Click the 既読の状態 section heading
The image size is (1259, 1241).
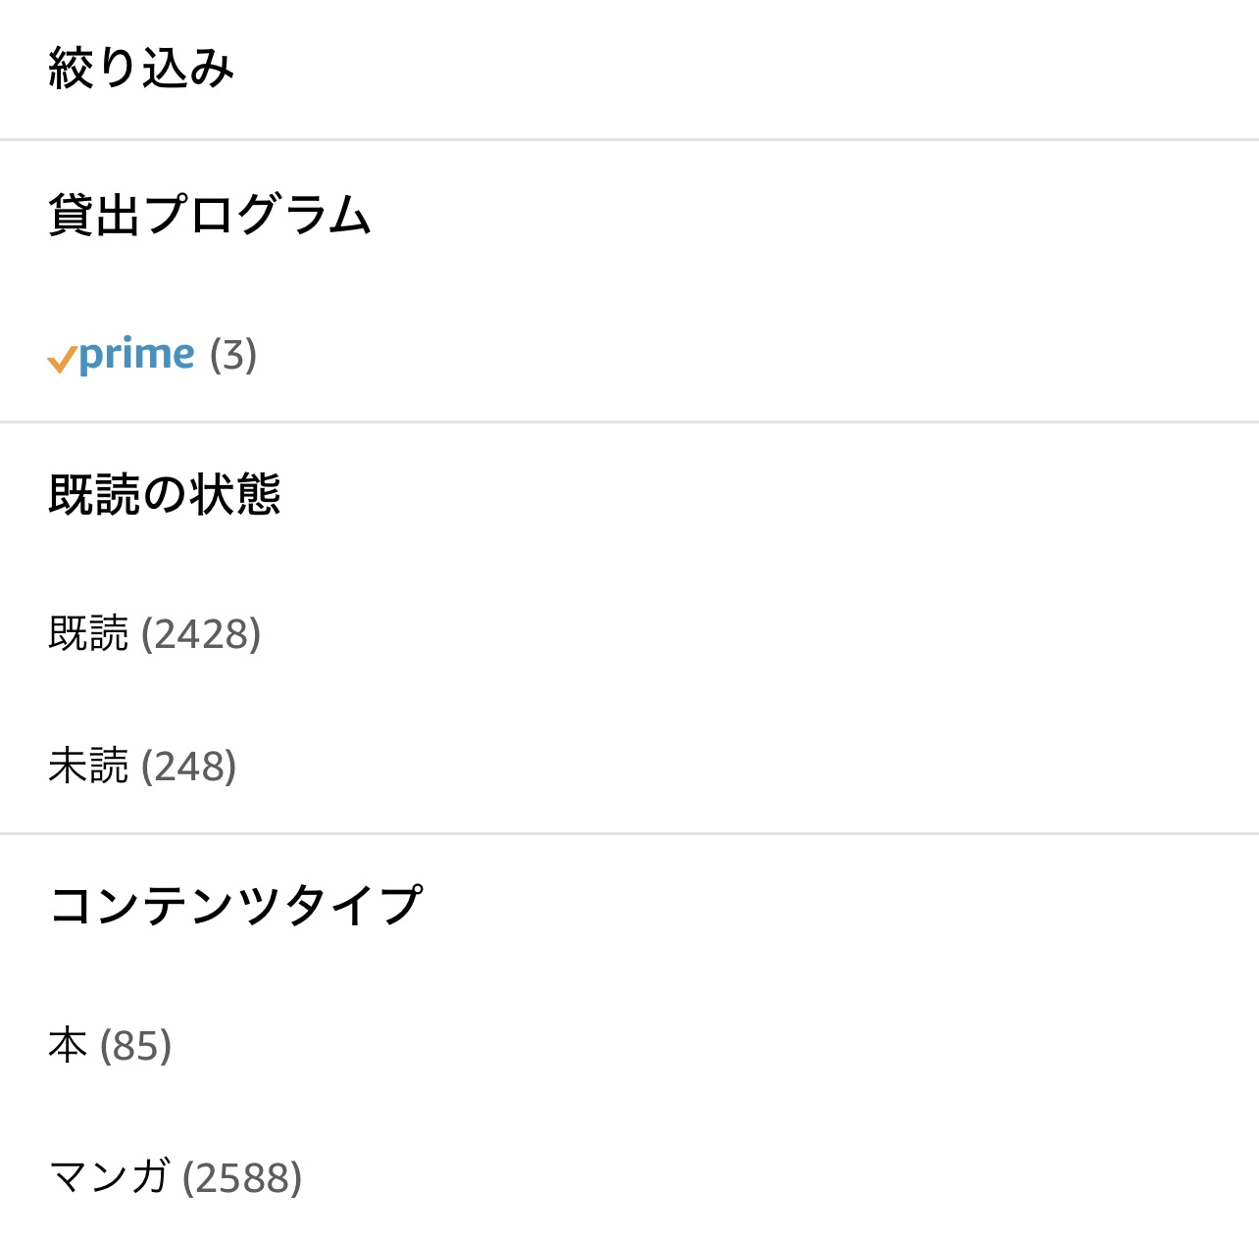pos(165,494)
